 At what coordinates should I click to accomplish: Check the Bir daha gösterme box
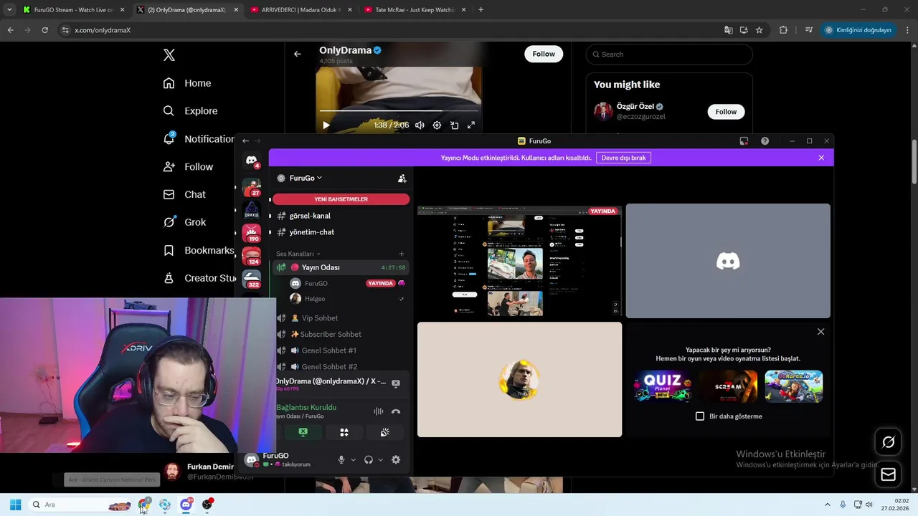[700, 416]
